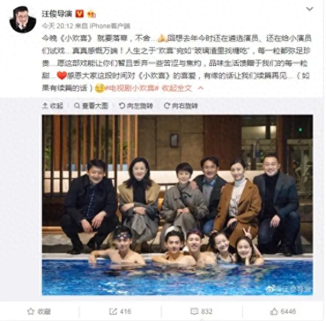
Task: Click the up caret beside 收起全文
Action: click(x=201, y=88)
